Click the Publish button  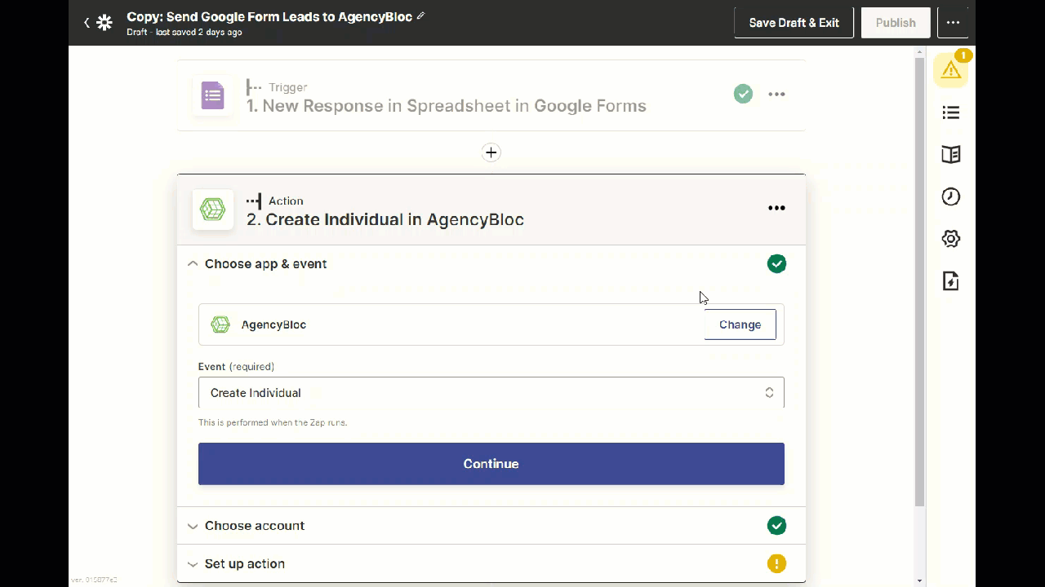pos(896,23)
